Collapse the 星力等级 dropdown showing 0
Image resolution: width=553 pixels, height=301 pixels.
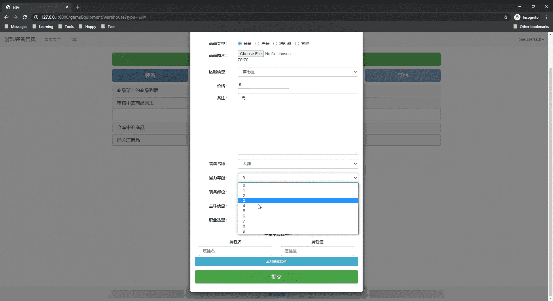[x=298, y=178]
